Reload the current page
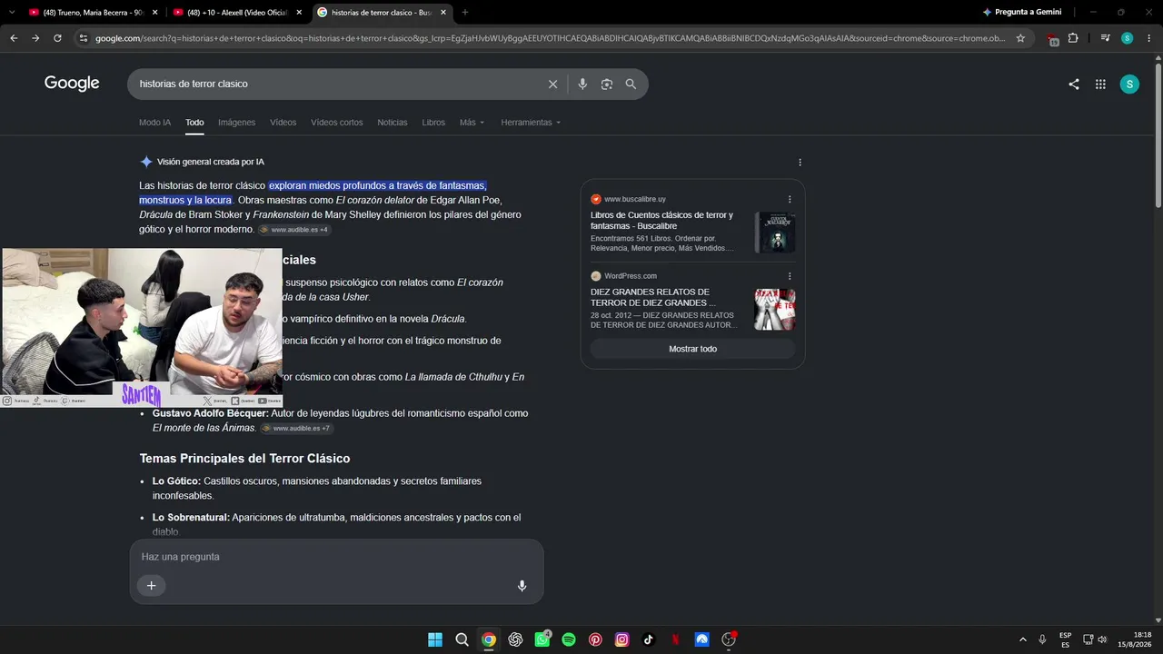Image resolution: width=1163 pixels, height=654 pixels. tap(57, 38)
